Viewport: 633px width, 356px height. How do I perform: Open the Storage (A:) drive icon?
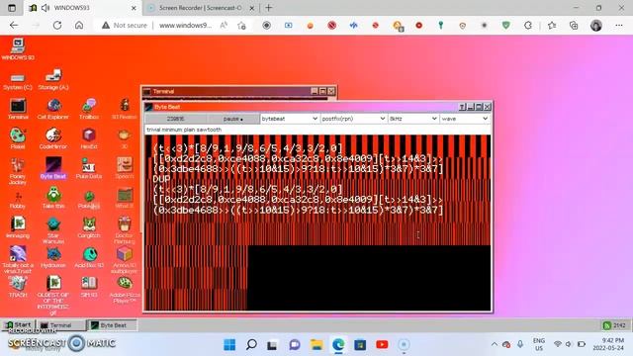53,80
